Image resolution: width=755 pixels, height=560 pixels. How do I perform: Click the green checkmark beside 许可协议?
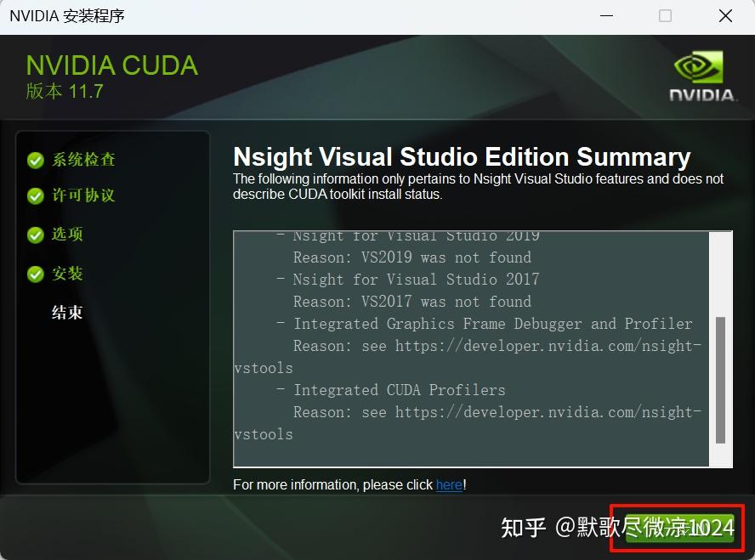point(35,196)
